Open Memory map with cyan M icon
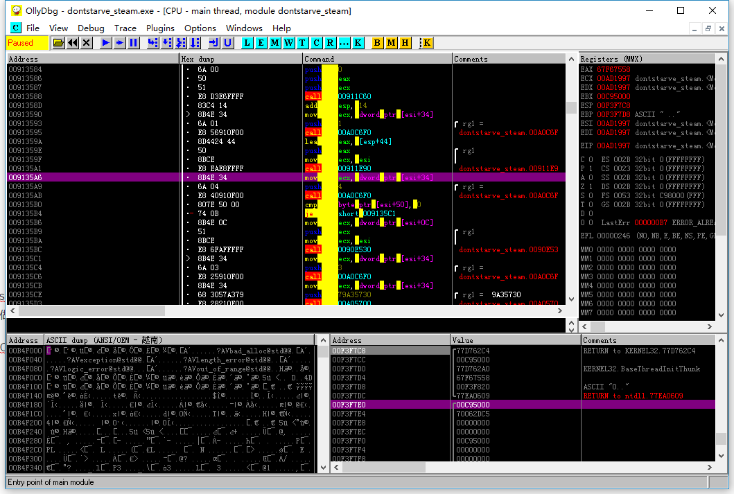The image size is (734, 494). pyautogui.click(x=274, y=43)
